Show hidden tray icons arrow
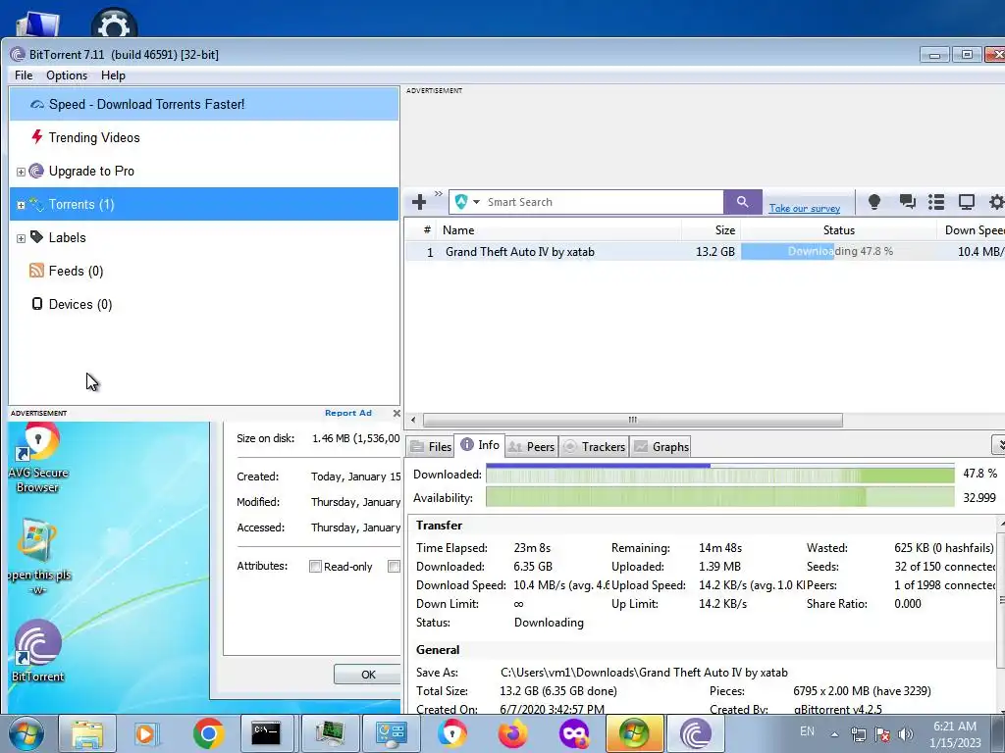 (834, 735)
